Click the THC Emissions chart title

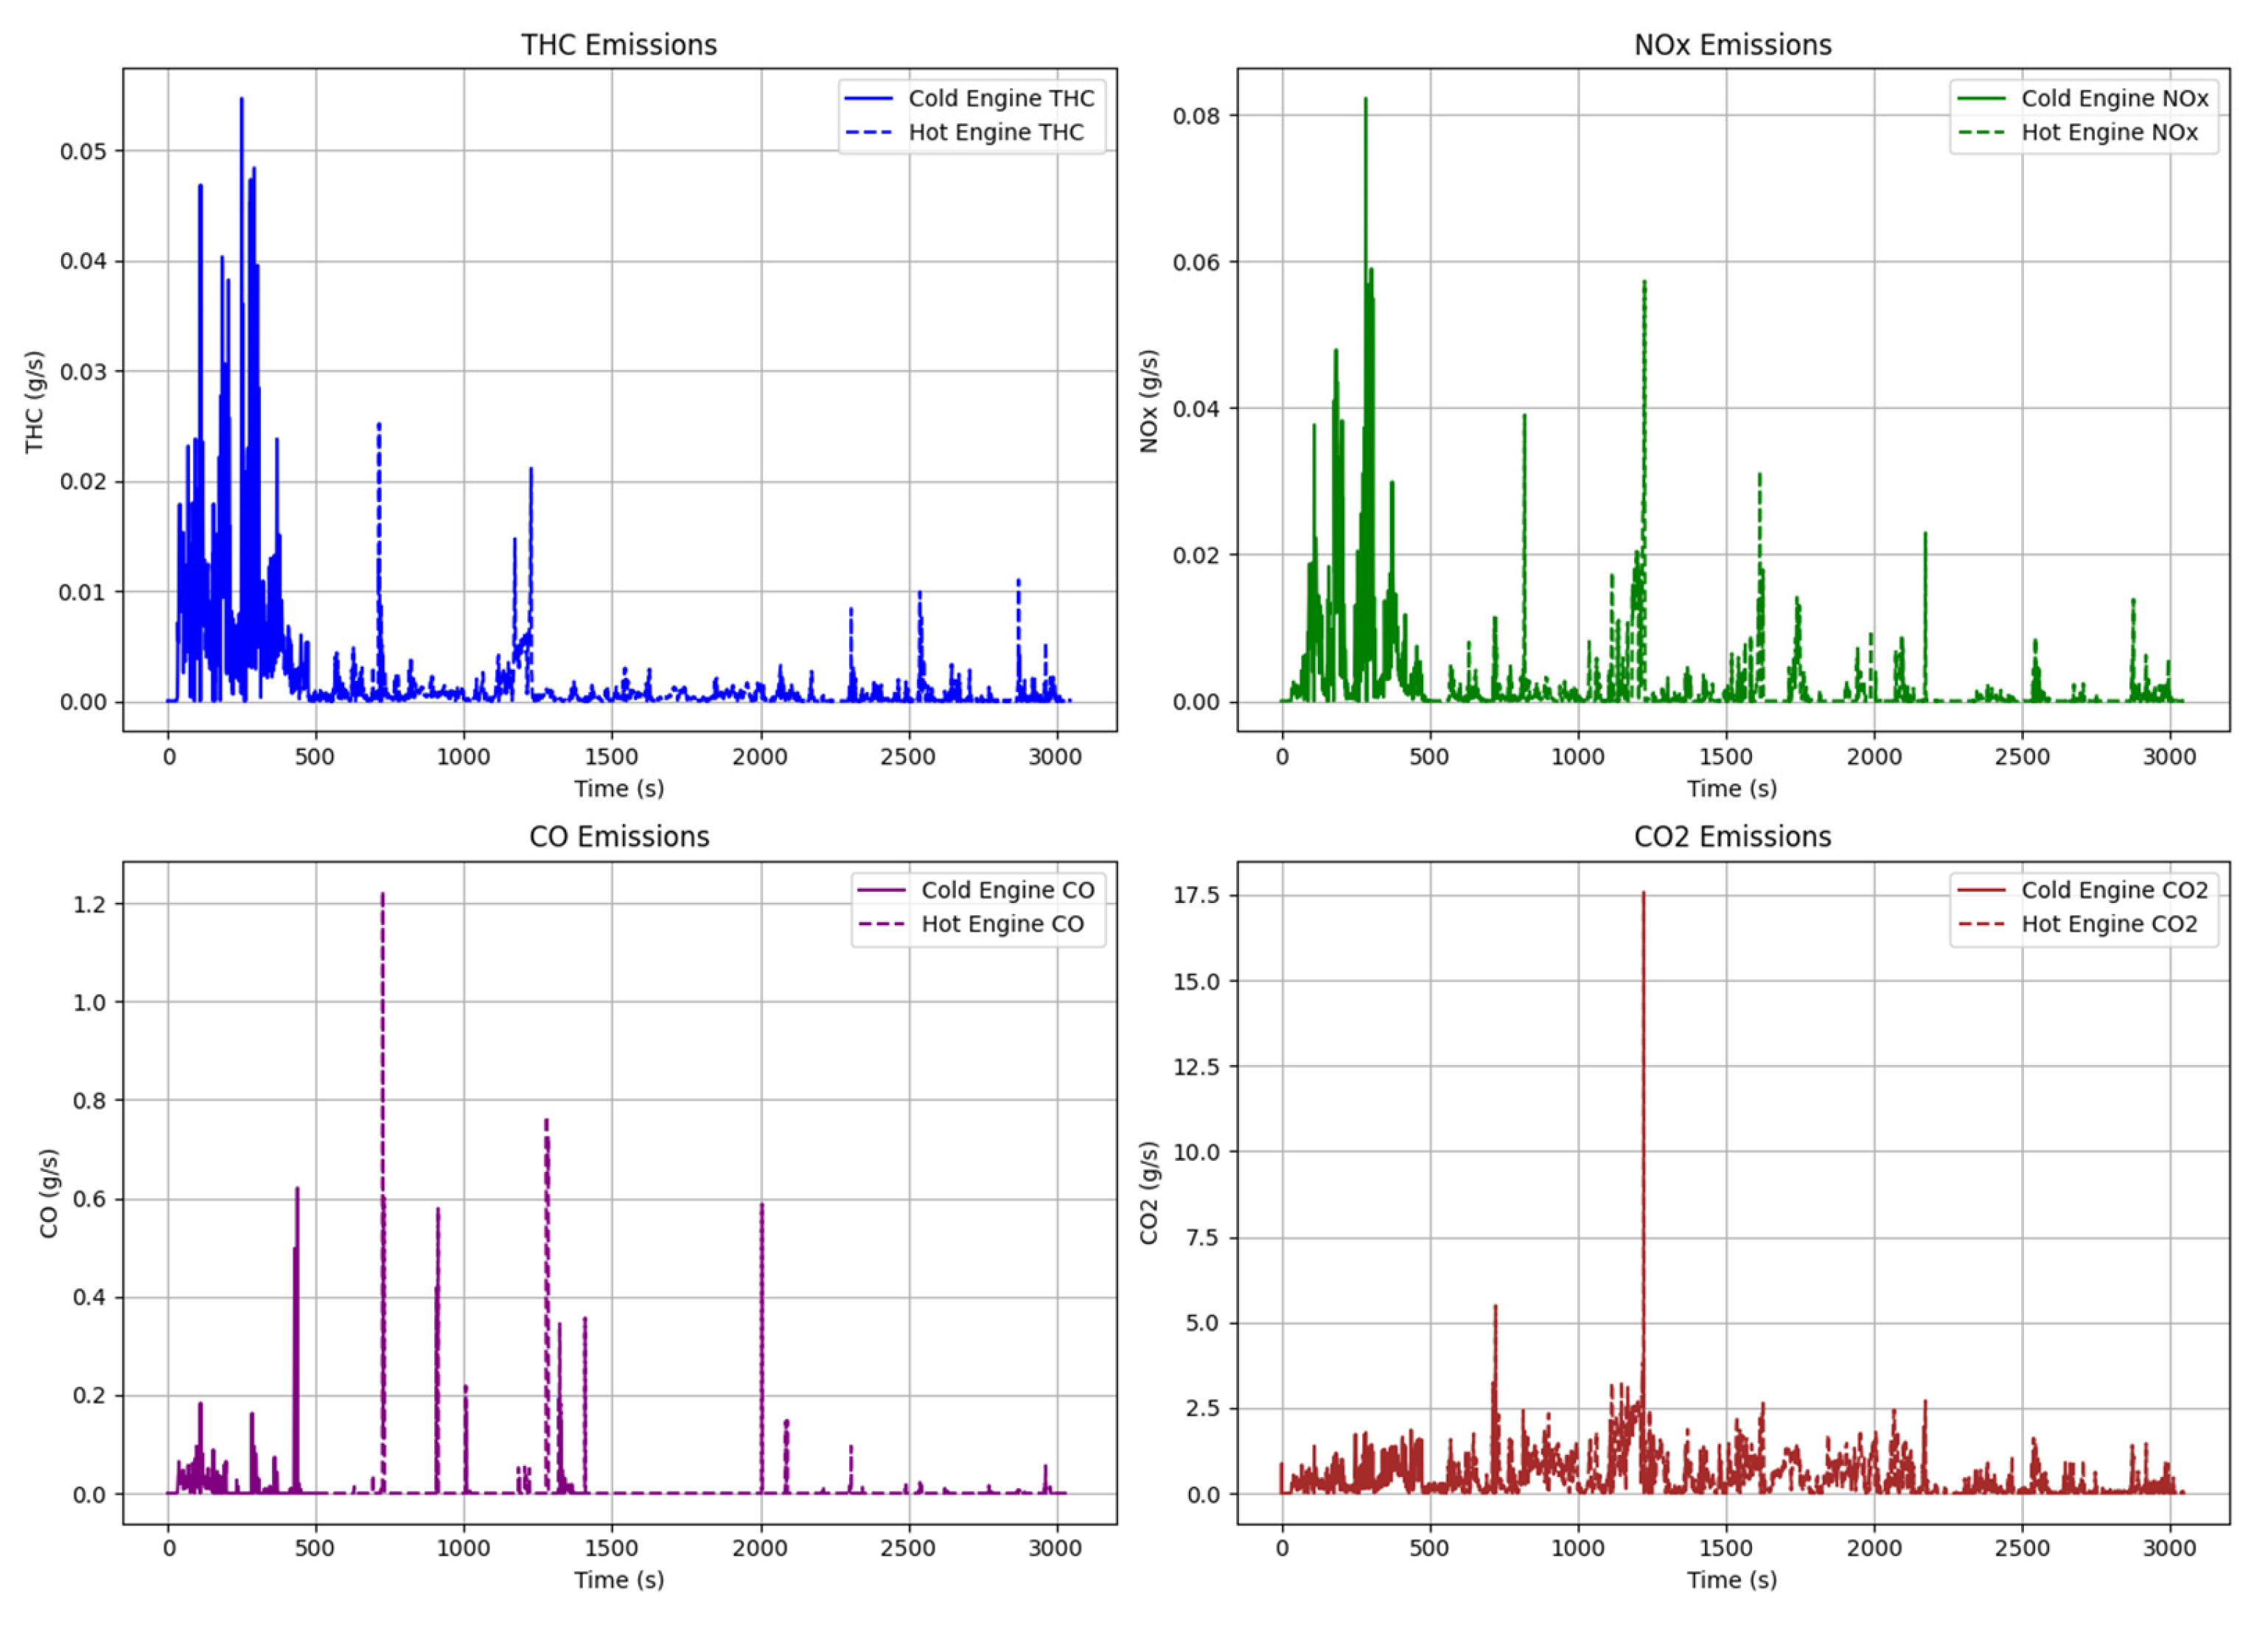point(619,45)
